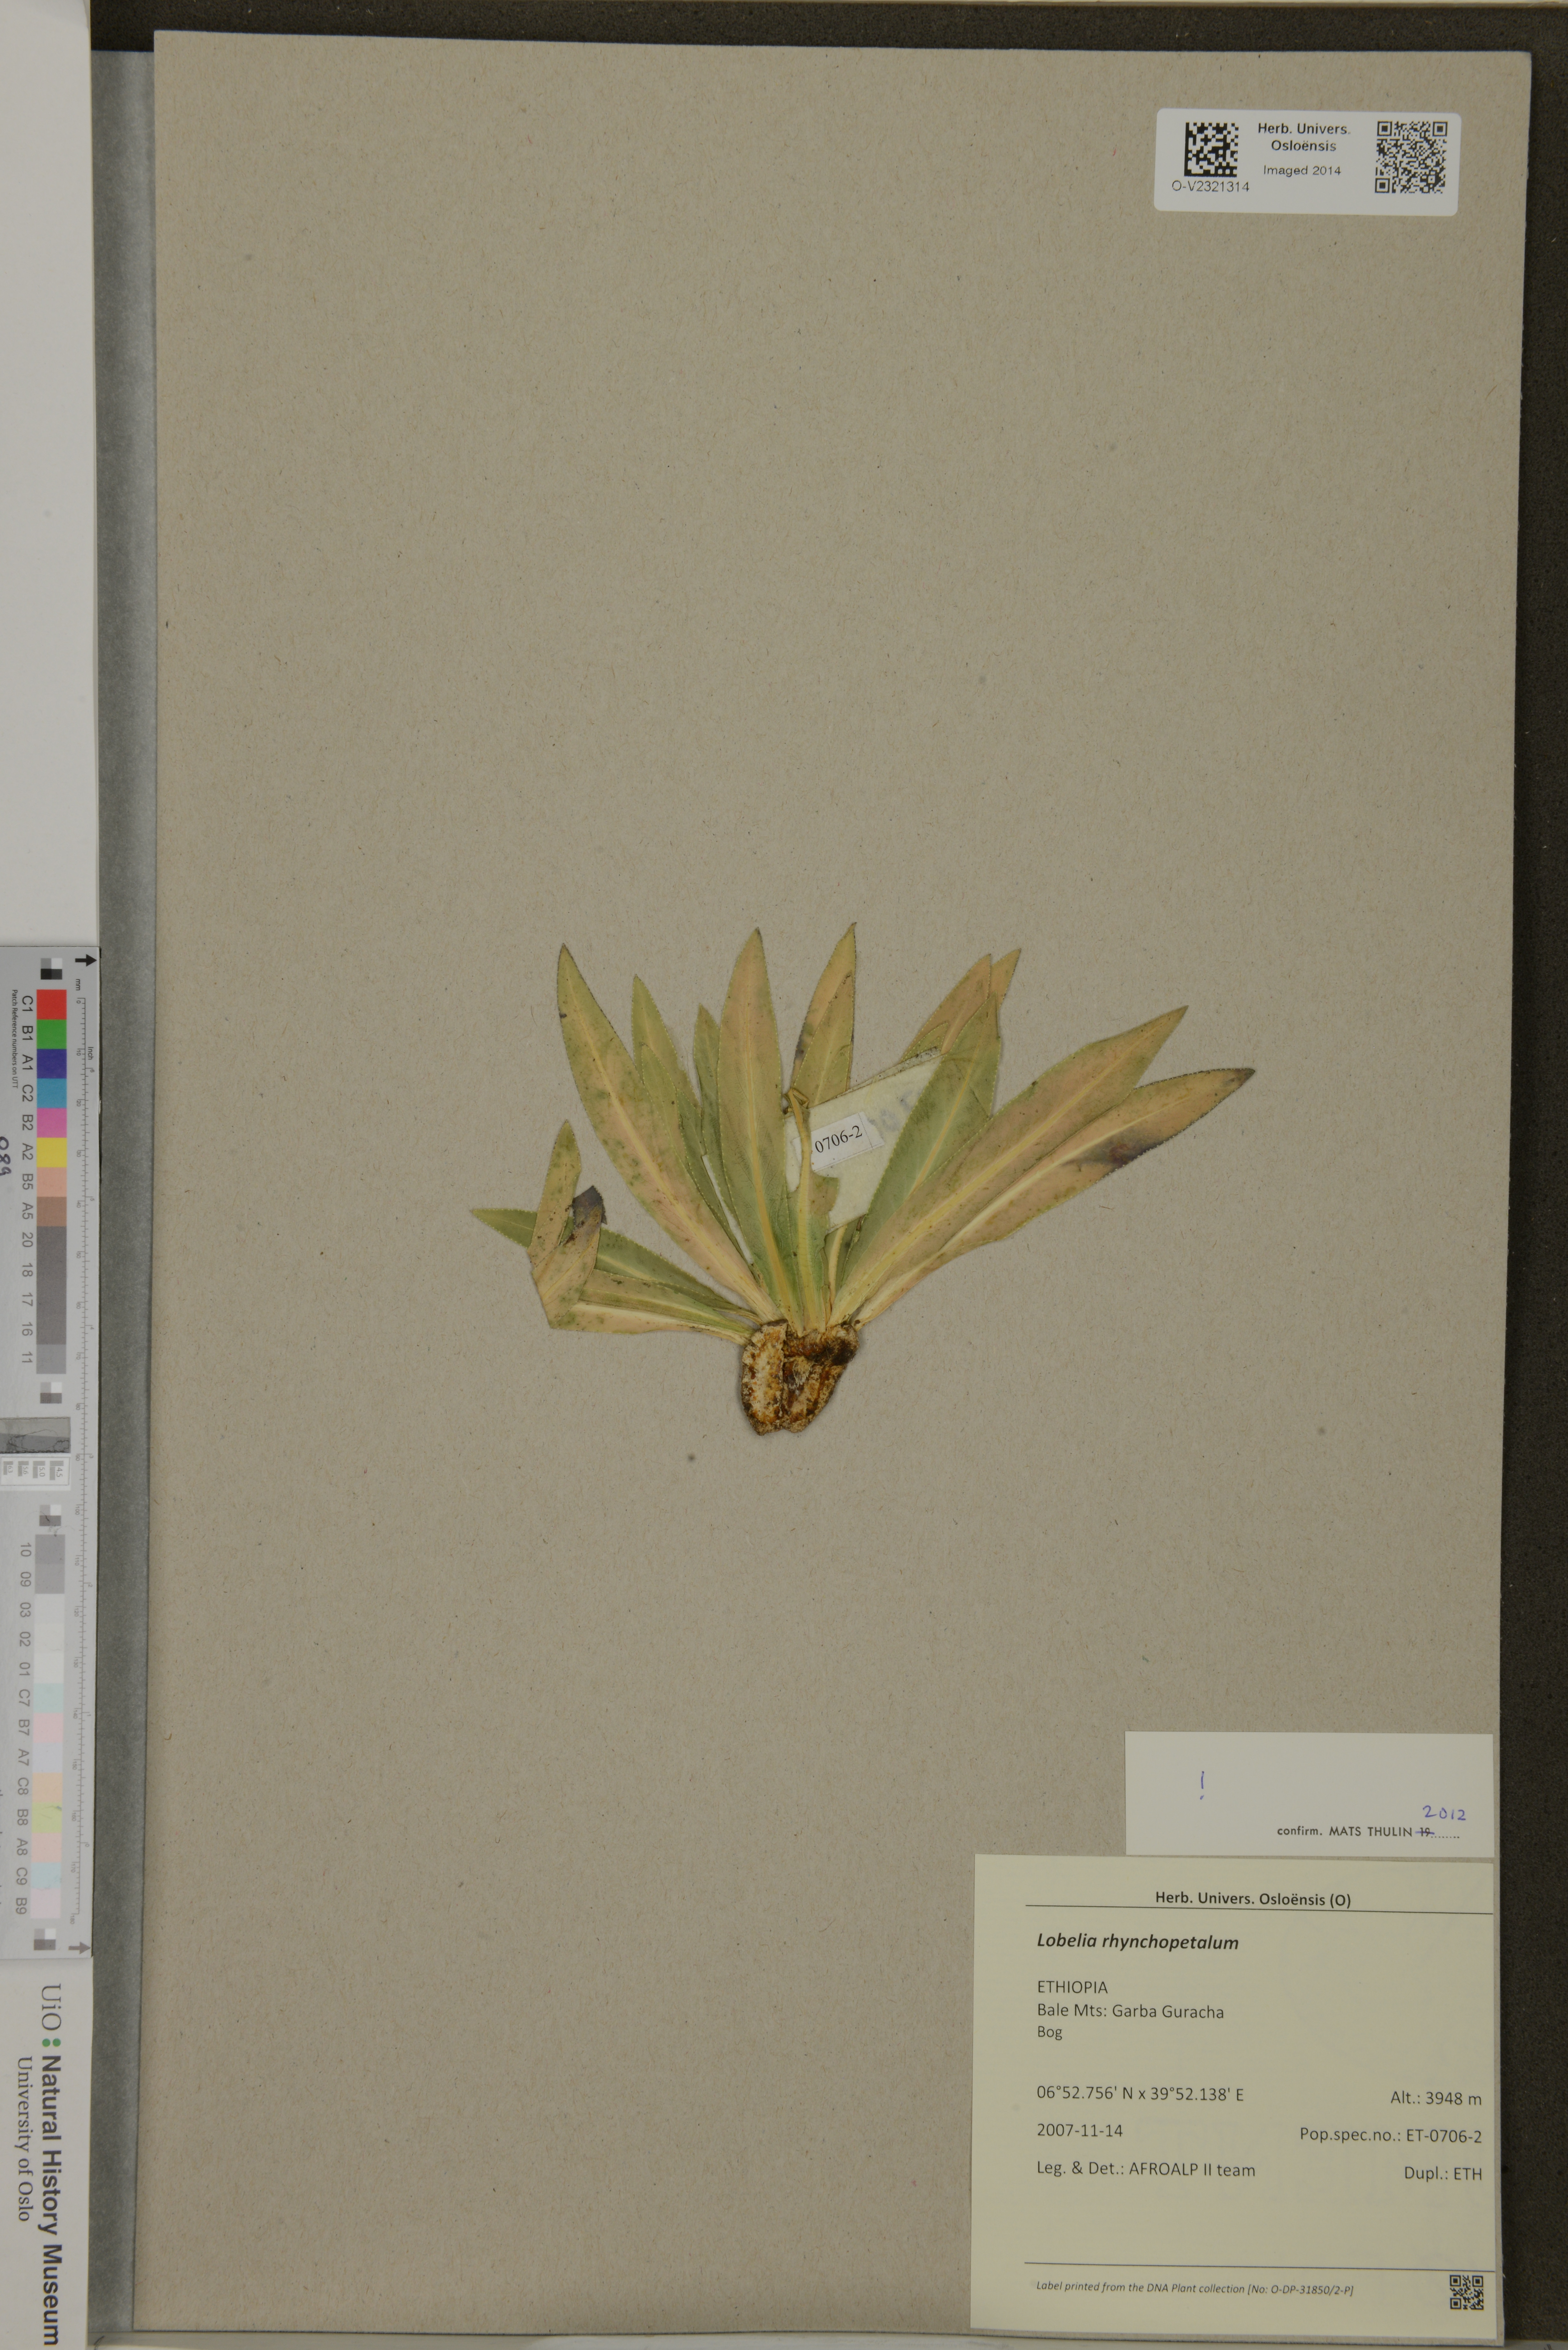Click the species name Lobelia rhynchopetalum
The height and width of the screenshot is (2350, 1568).
pyautogui.click(x=1137, y=1942)
